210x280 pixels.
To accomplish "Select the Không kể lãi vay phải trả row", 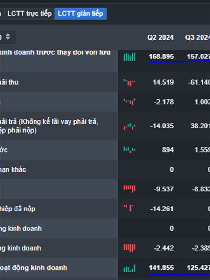I will coord(59,126).
